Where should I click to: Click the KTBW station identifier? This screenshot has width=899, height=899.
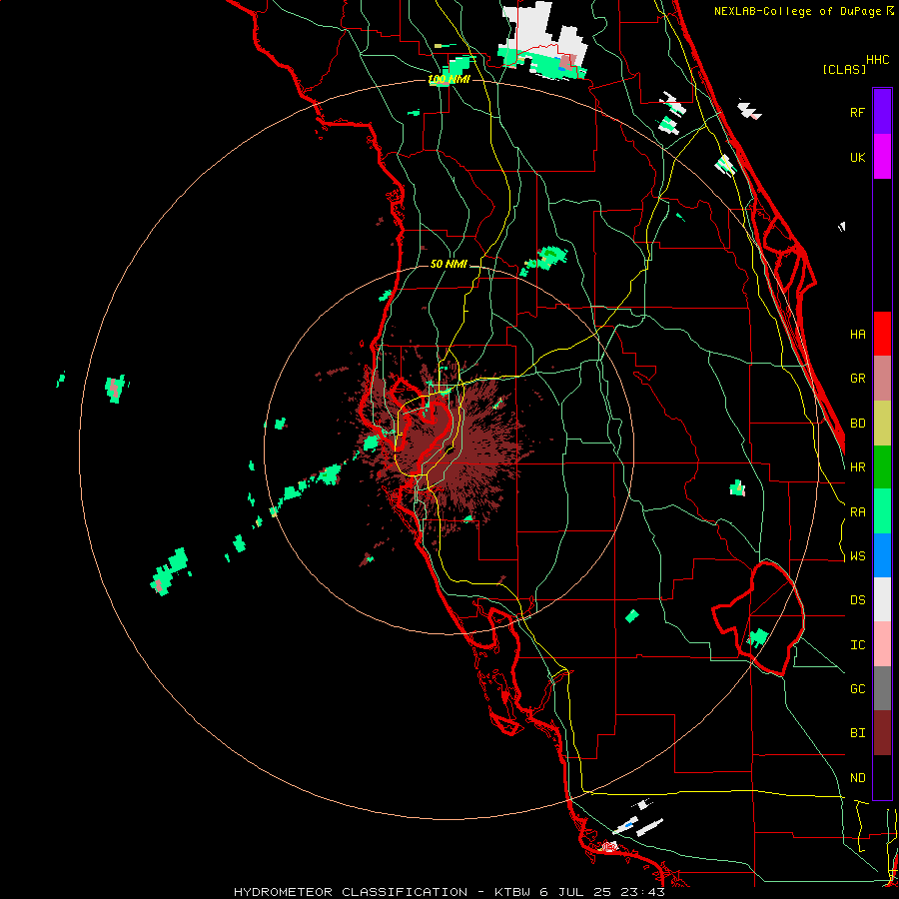pyautogui.click(x=512, y=892)
